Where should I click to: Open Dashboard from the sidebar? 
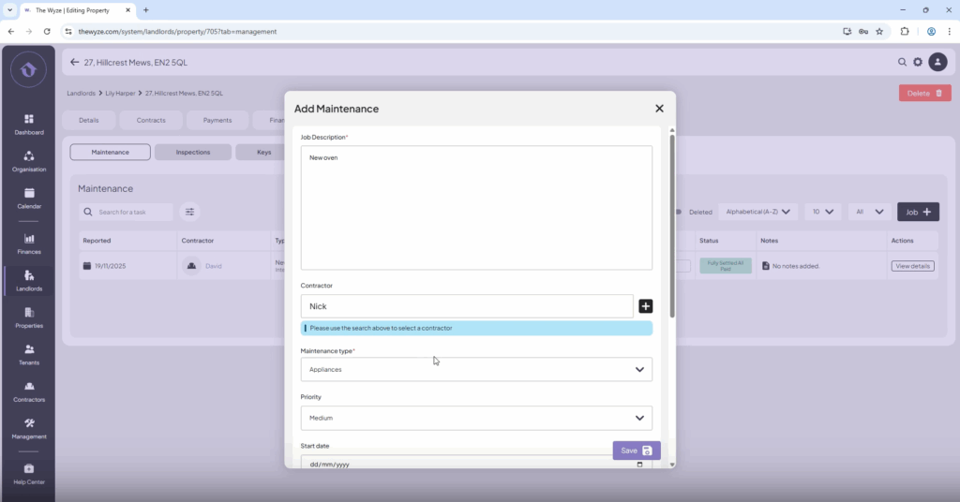point(28,124)
